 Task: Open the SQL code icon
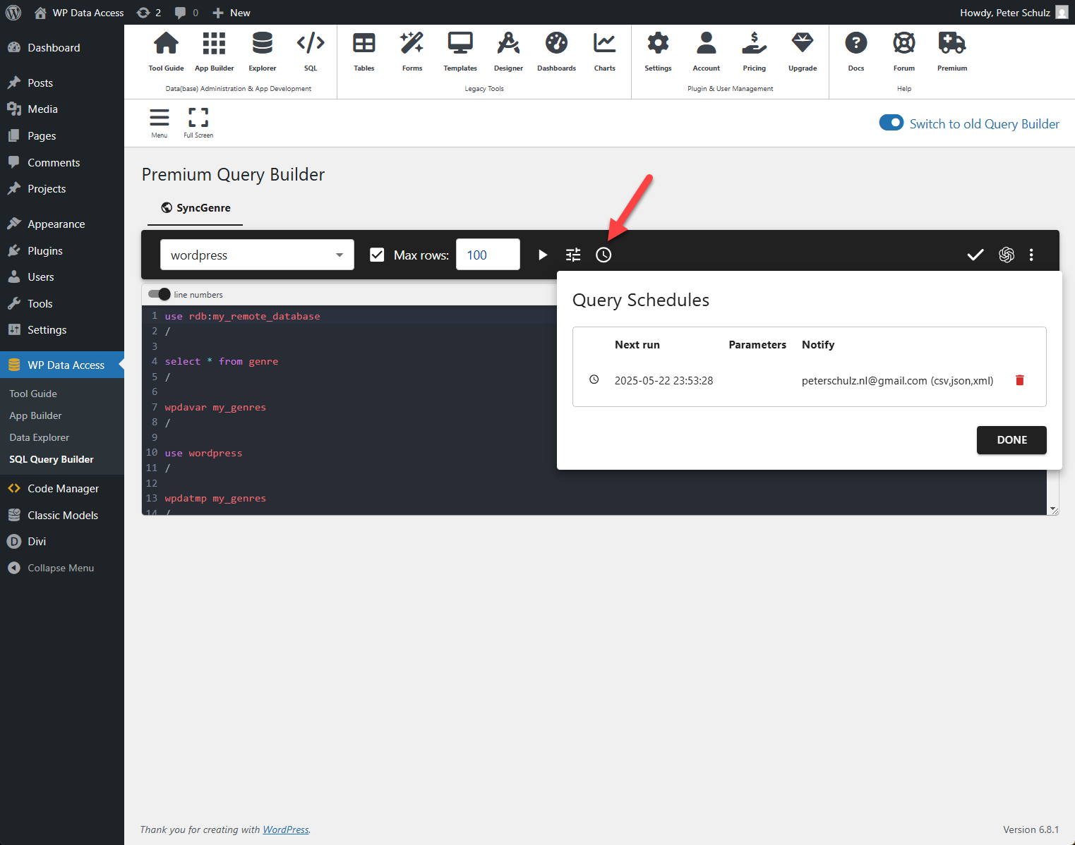click(x=311, y=44)
